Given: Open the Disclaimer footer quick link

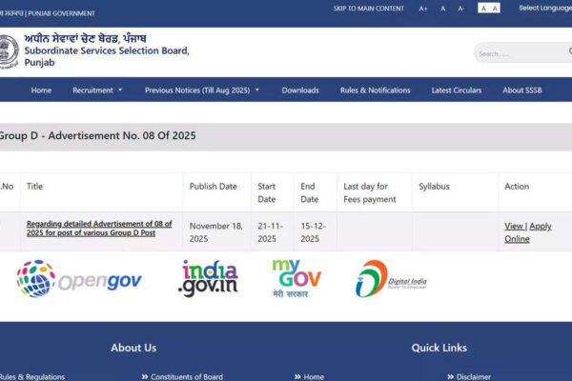Looking at the screenshot, I should coord(469,376).
